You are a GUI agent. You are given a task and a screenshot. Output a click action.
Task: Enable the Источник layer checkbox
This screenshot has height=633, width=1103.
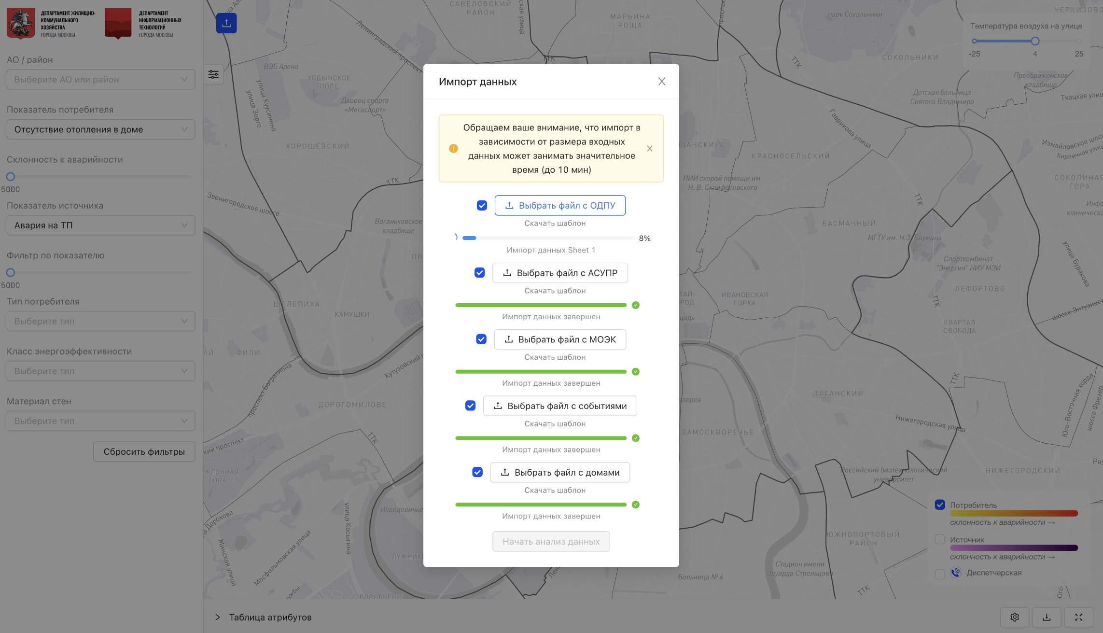coord(940,539)
